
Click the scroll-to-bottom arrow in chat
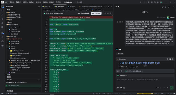(145, 66)
